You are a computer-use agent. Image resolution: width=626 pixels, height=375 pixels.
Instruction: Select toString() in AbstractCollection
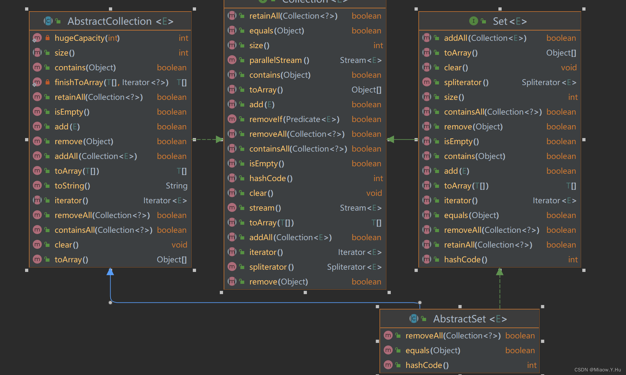72,186
